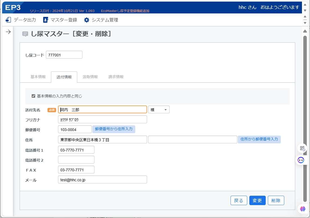The width and height of the screenshot is (310, 218).
Task: Click the vertical page scrollbar
Action: [x=305, y=119]
